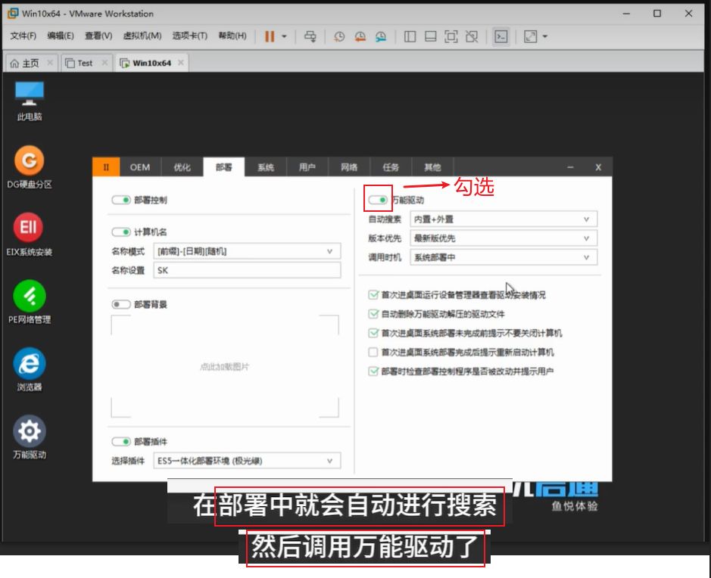Click the take snapshot clock icon
The height and width of the screenshot is (578, 711).
(x=339, y=36)
